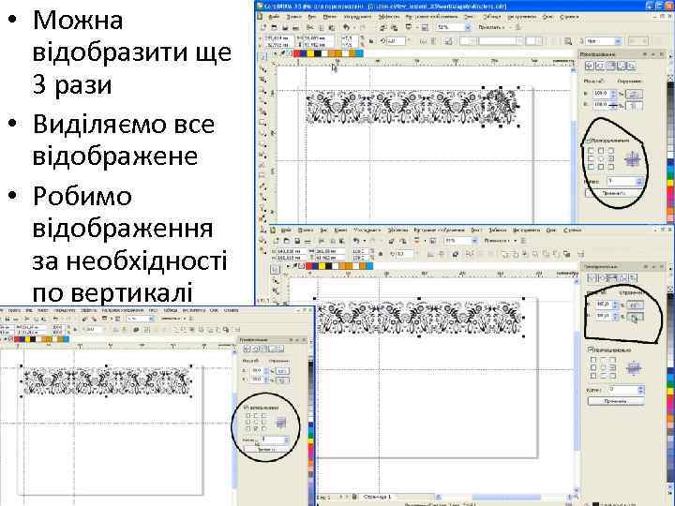The image size is (675, 506).
Task: Click vertical mirror button in top window docker
Action: coord(634,105)
